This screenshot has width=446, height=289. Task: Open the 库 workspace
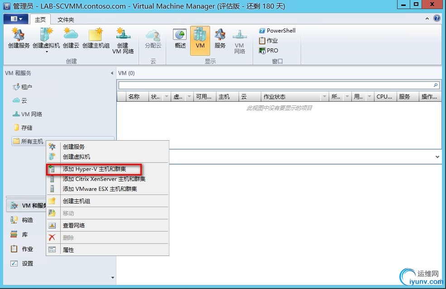click(19, 234)
